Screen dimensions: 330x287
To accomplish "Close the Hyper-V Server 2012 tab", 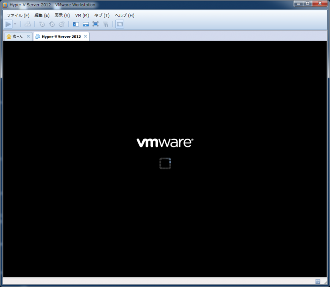I will pos(85,36).
